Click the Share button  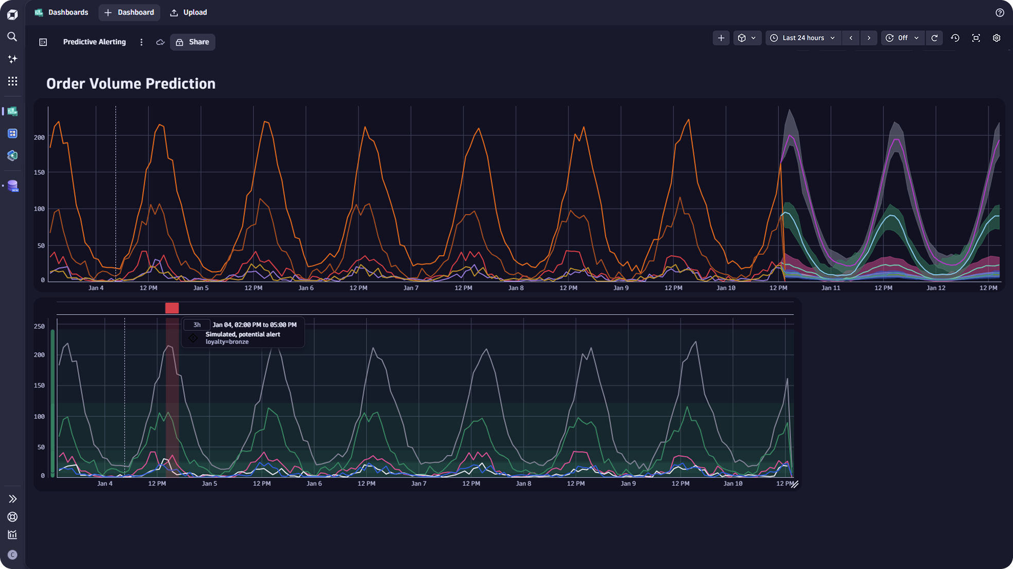pos(193,42)
